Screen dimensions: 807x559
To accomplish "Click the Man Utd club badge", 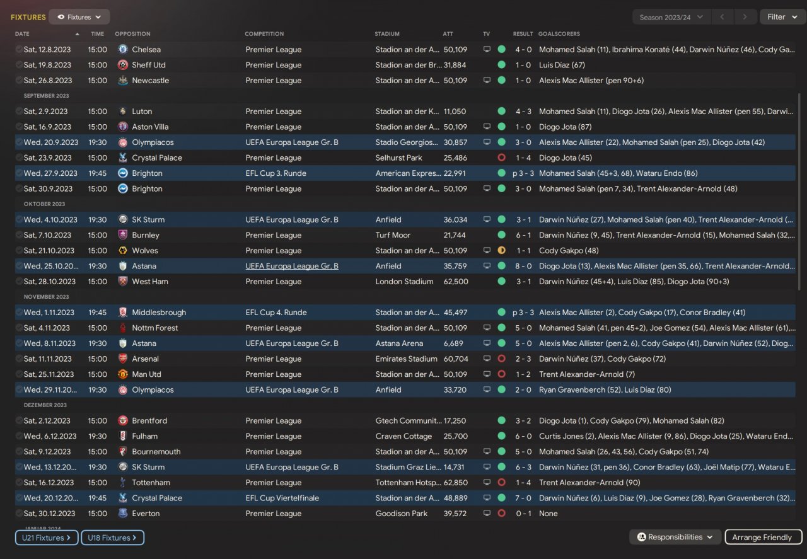I will (123, 374).
